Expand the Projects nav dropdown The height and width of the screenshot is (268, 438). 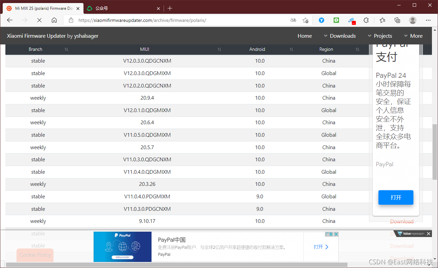380,36
